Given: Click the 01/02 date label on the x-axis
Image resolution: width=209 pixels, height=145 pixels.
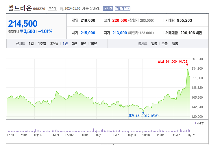Looking at the screenshot, I should 191,135.
